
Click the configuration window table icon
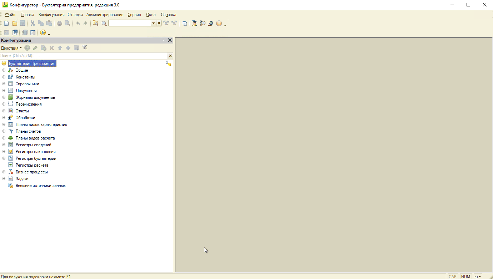[33, 32]
